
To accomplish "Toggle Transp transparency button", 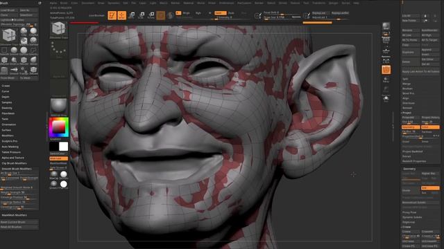I will point(386,80).
